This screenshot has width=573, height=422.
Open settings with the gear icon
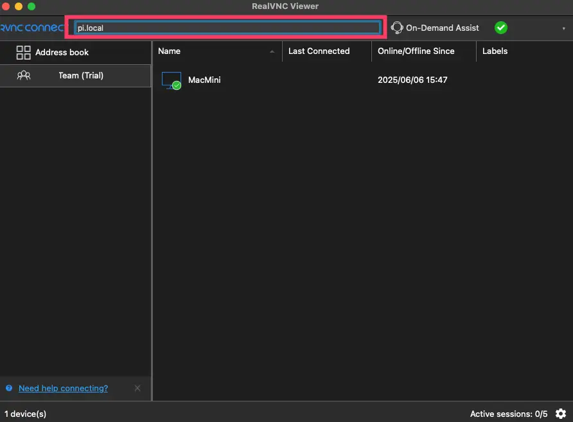click(x=561, y=414)
